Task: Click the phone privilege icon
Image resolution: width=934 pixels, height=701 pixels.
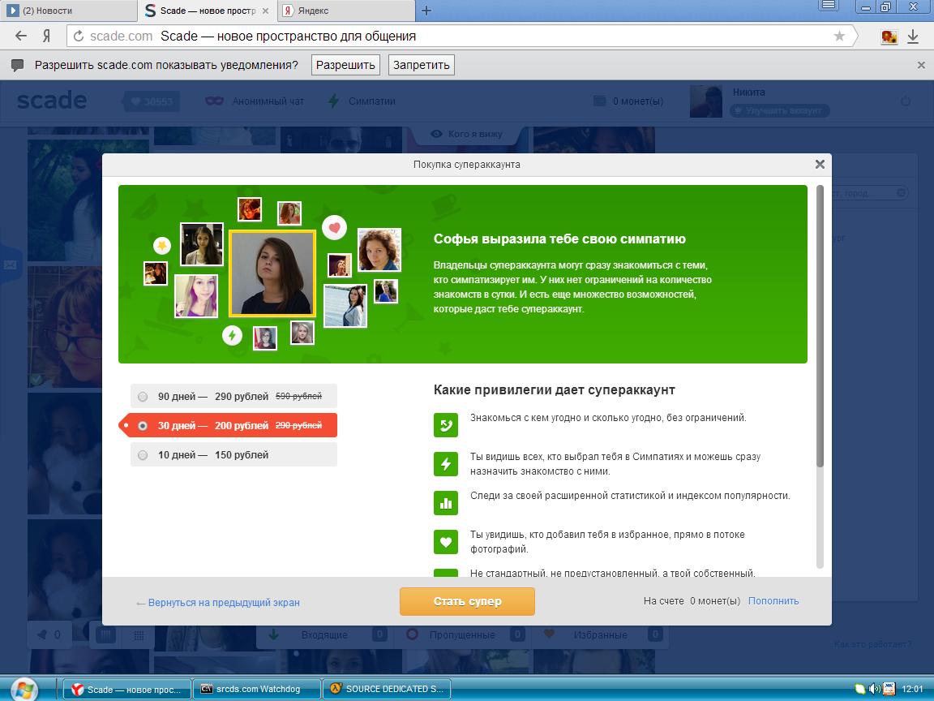Action: (x=446, y=425)
